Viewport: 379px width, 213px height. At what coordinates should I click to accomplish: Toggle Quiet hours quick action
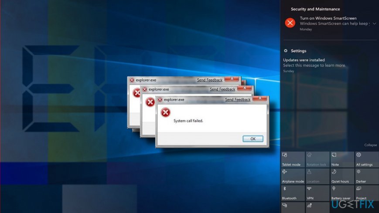coord(342,176)
